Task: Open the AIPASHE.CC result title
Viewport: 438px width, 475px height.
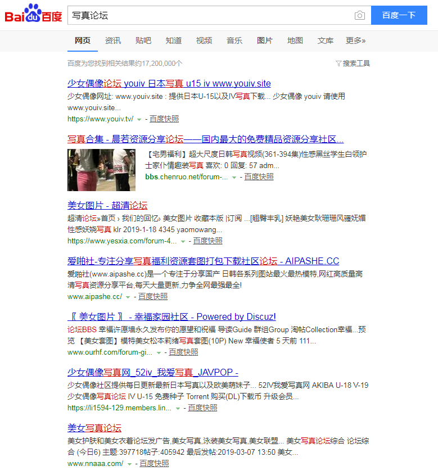Action: coord(203,261)
